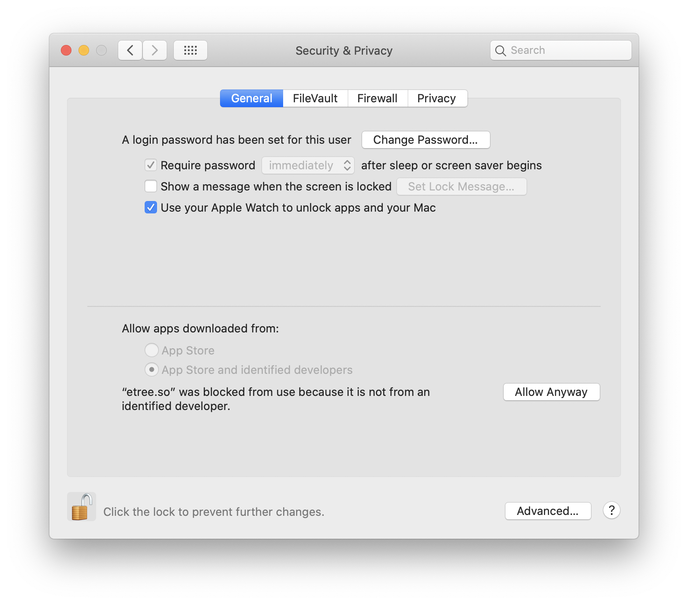Click Set Lock Message... button
This screenshot has height=604, width=688.
461,186
